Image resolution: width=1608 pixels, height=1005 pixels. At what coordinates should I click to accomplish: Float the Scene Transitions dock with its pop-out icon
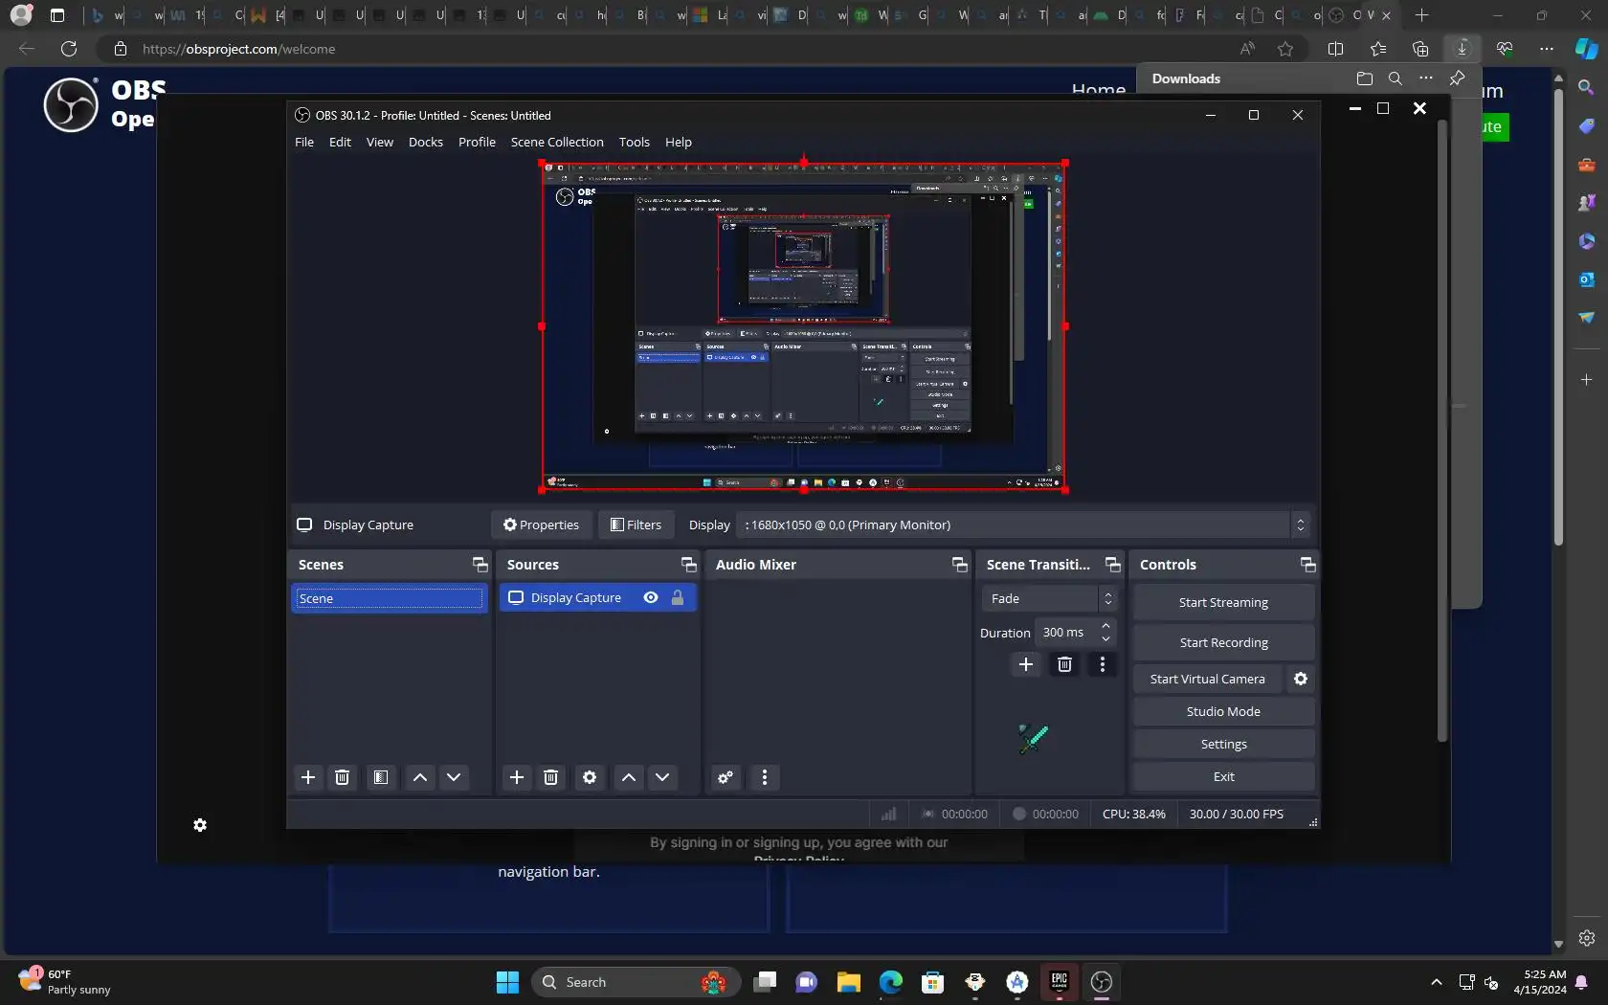point(1113,565)
